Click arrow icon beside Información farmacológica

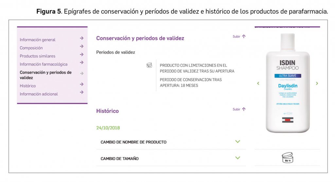pyautogui.click(x=81, y=63)
